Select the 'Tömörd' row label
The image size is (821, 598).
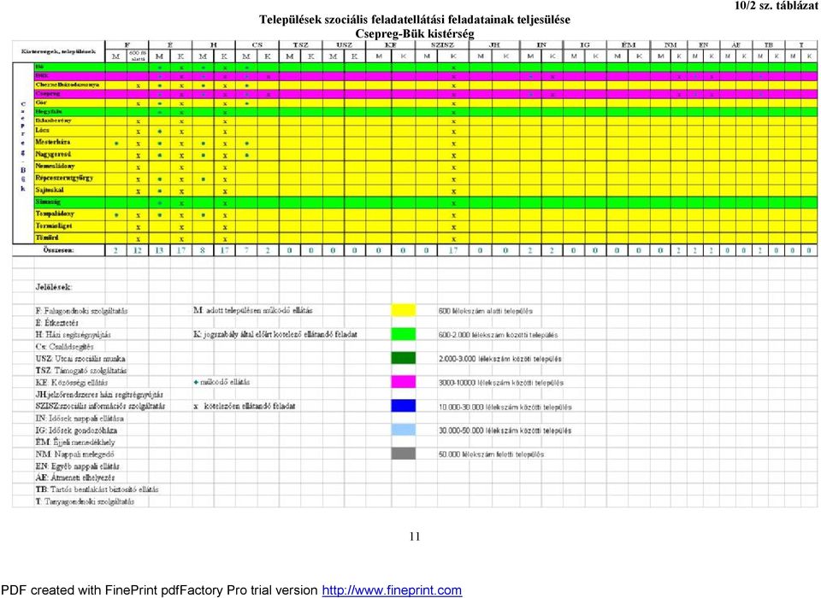pyautogui.click(x=47, y=237)
